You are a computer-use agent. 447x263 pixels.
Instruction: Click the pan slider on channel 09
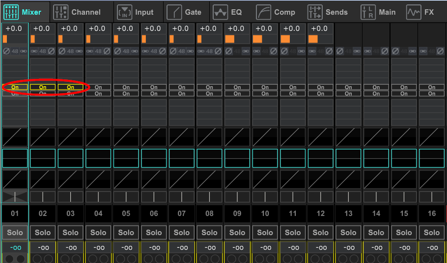pyautogui.click(x=237, y=197)
